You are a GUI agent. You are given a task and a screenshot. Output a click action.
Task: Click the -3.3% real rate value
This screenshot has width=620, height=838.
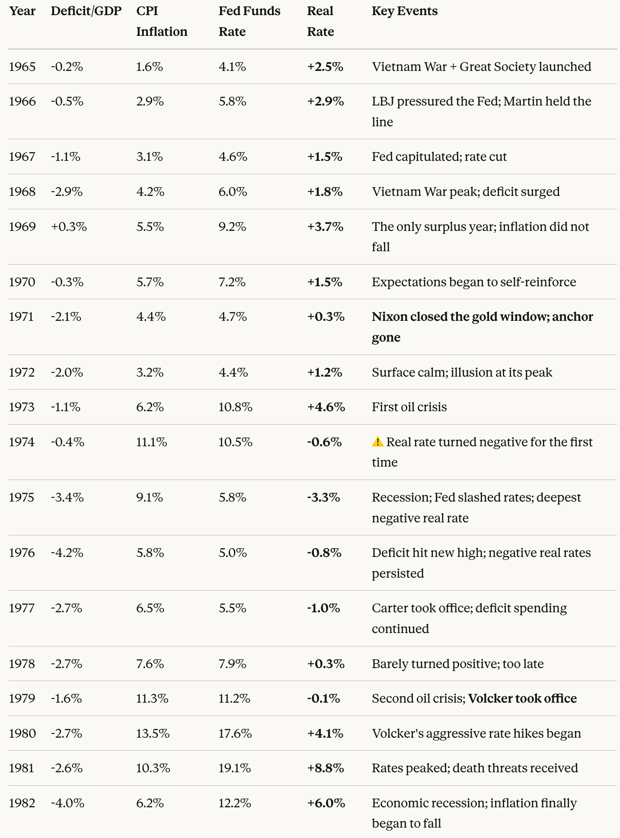click(323, 497)
